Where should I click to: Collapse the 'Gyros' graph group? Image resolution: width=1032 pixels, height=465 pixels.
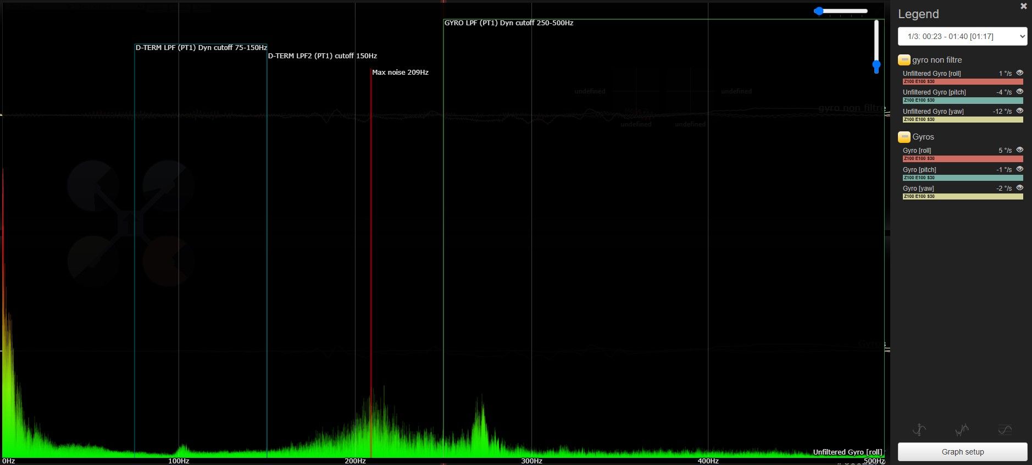coord(904,137)
